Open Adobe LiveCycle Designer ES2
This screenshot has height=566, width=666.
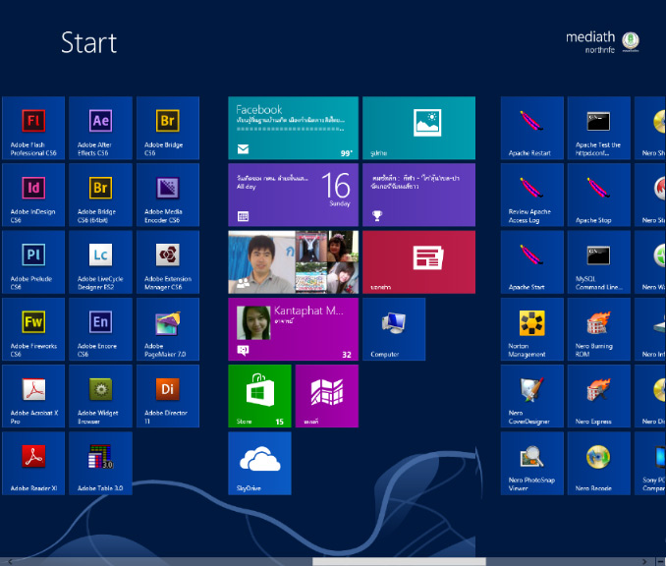100,262
